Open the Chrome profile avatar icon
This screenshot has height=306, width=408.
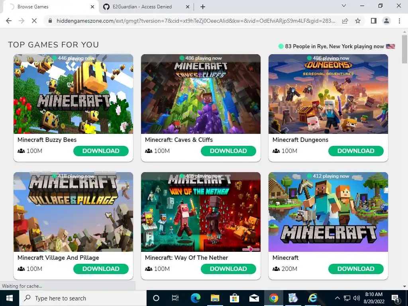pyautogui.click(x=386, y=21)
